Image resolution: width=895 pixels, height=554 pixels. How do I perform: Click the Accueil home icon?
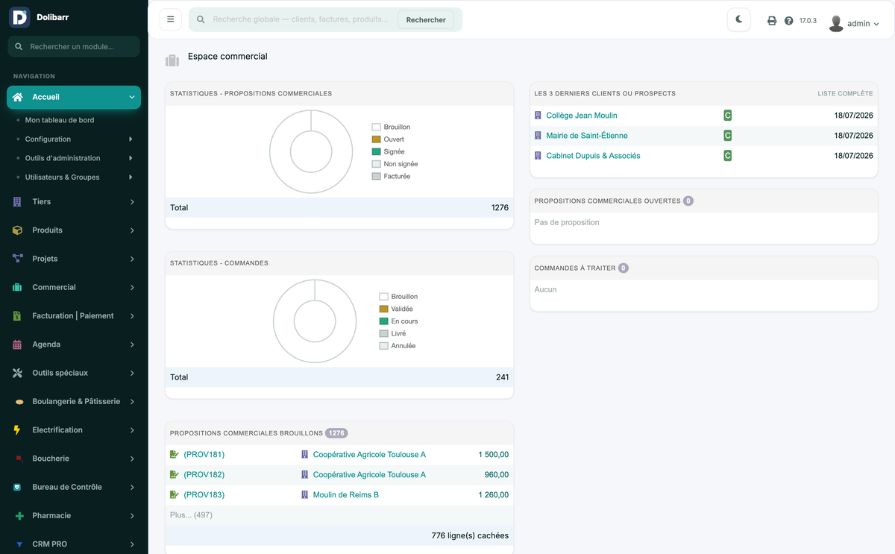coord(18,97)
